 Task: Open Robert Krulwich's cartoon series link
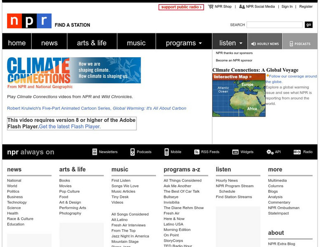click(96, 108)
